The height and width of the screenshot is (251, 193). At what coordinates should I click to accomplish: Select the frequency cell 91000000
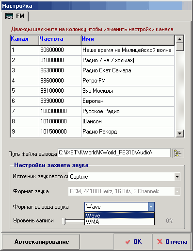coord(60,61)
